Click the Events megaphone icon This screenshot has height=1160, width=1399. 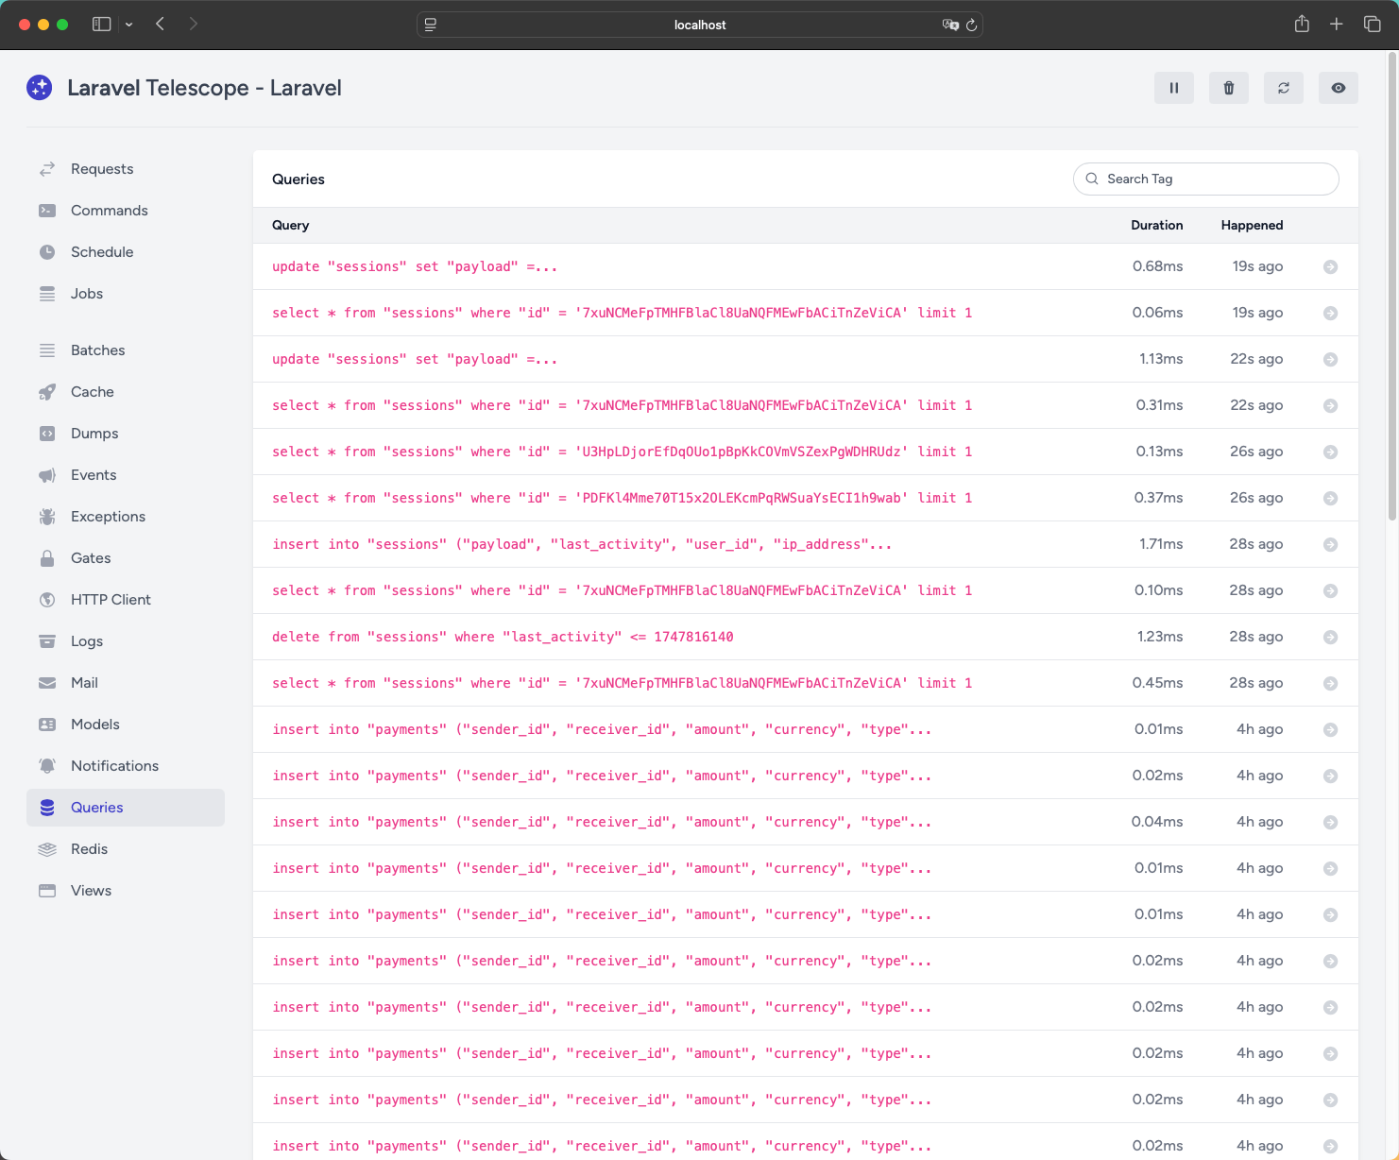point(47,475)
